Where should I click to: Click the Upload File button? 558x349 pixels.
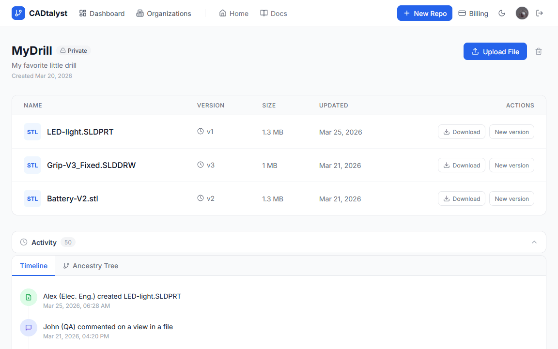coord(495,51)
